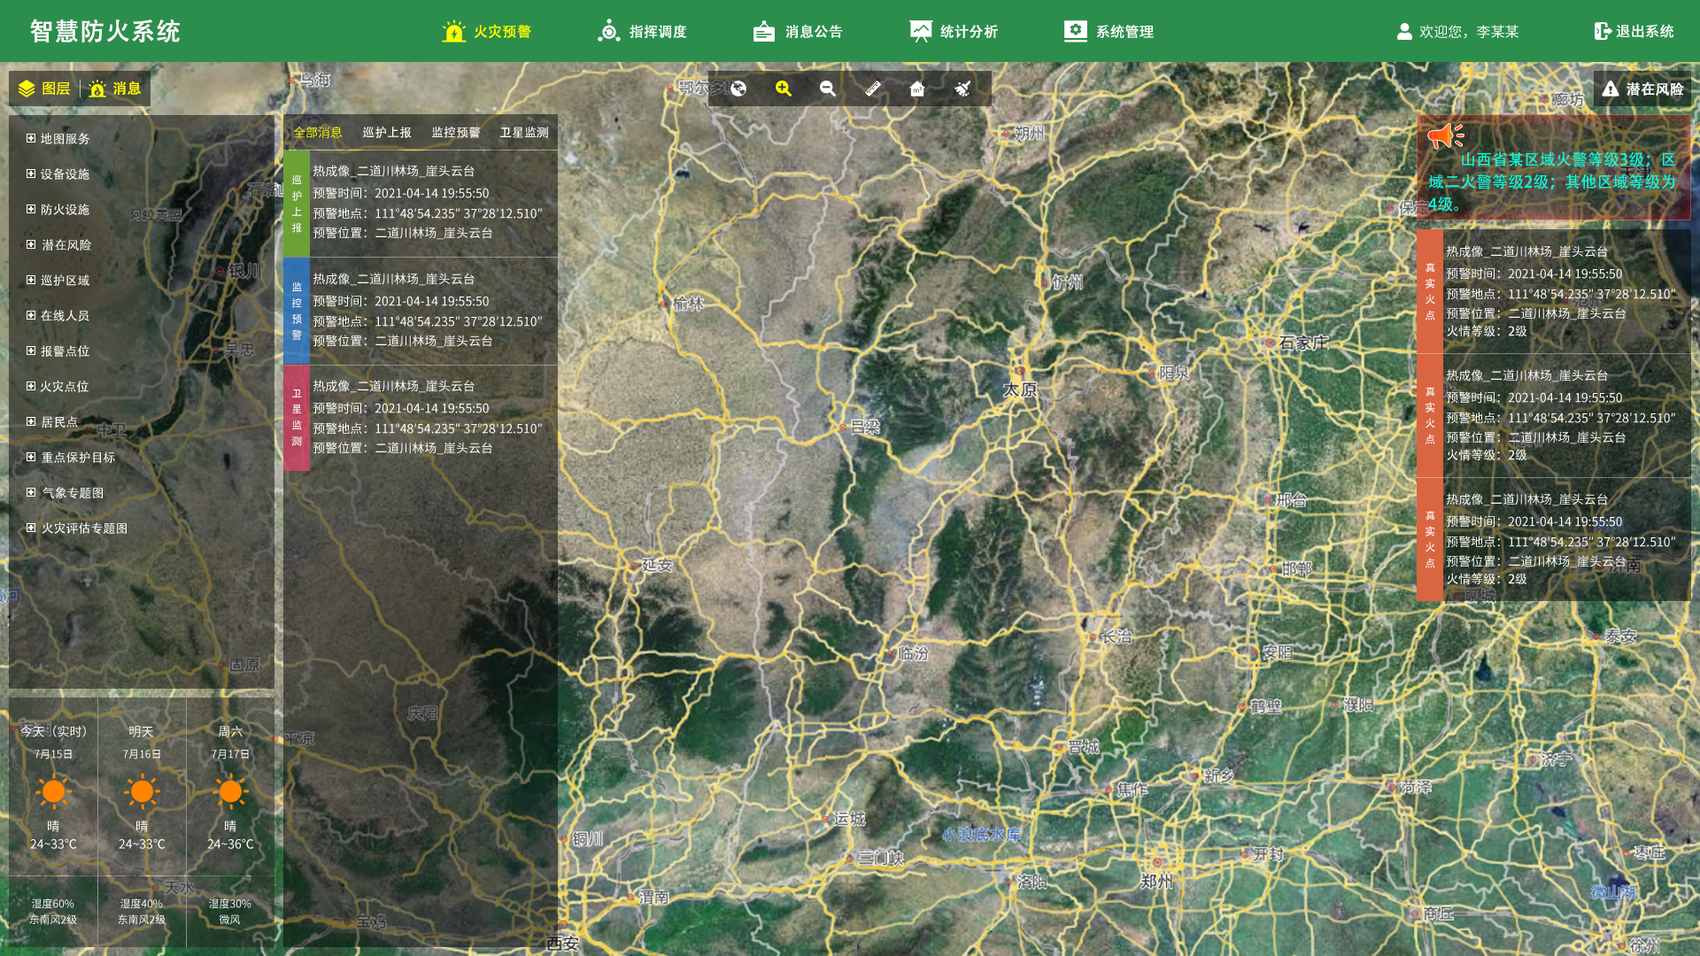Screen dimensions: 1700x956
Task: Expand the 防火设施 tree node
Action: click(x=31, y=209)
